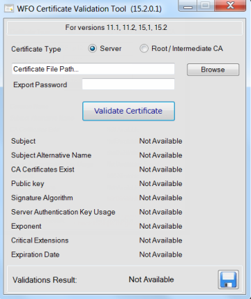Click the 'Critical Extensions' label

(40, 240)
